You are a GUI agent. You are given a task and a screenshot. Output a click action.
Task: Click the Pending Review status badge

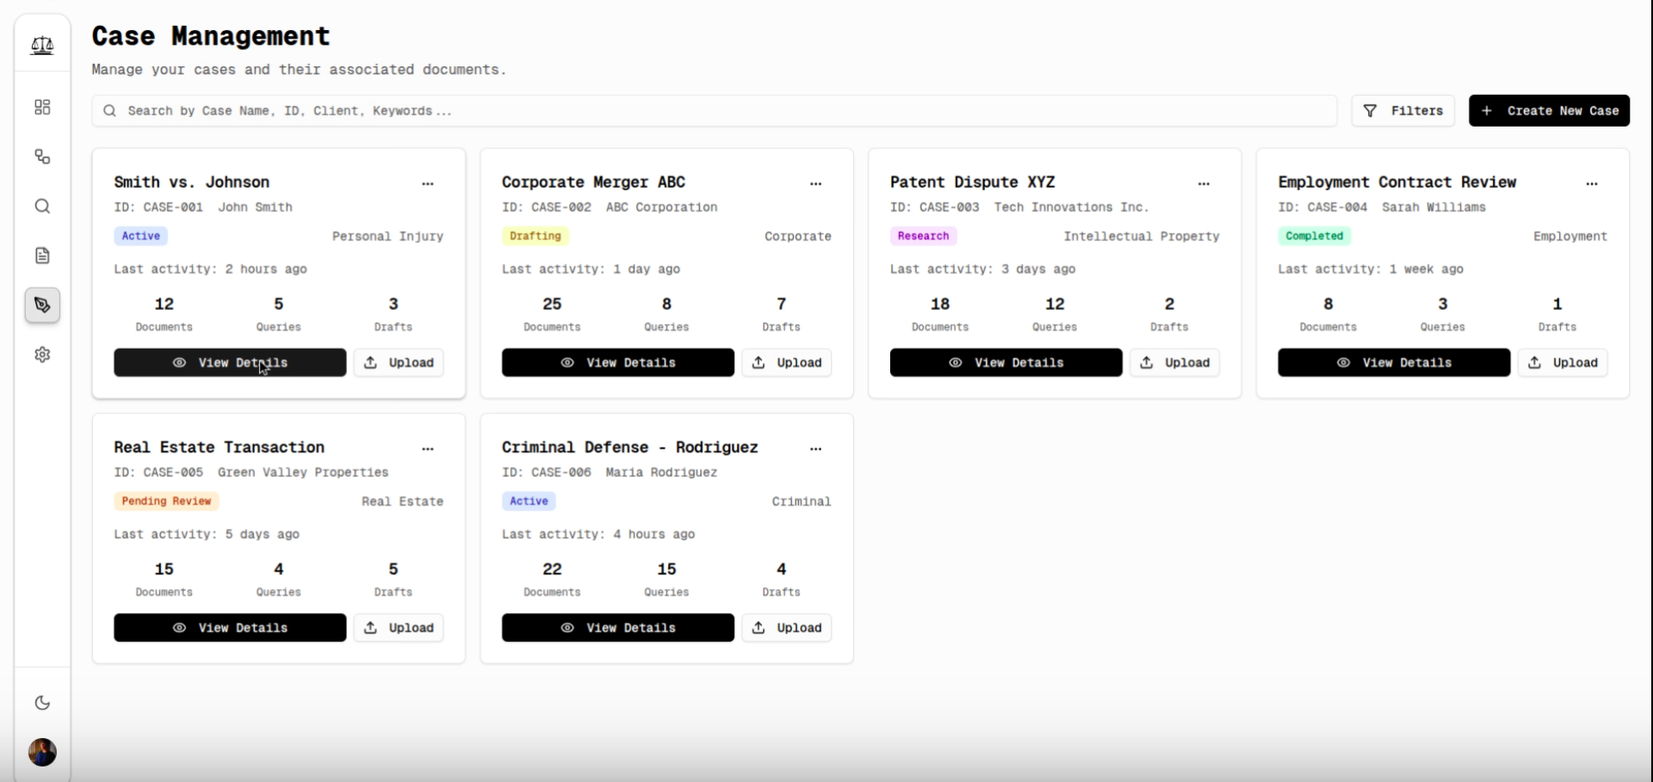(x=166, y=501)
